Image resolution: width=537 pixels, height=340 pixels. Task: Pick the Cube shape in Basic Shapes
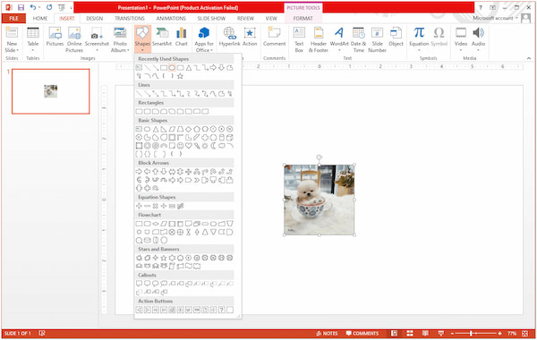coord(230,138)
